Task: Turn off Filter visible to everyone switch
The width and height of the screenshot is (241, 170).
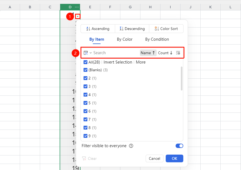Action: [x=179, y=146]
